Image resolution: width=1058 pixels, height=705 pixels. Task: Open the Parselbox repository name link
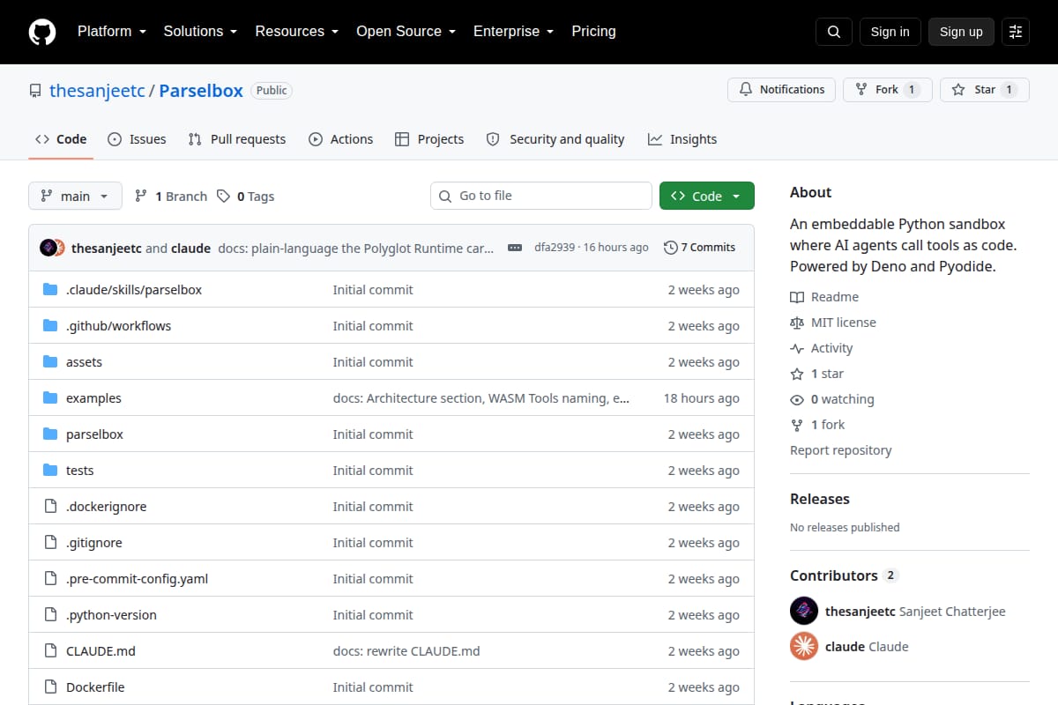(201, 91)
